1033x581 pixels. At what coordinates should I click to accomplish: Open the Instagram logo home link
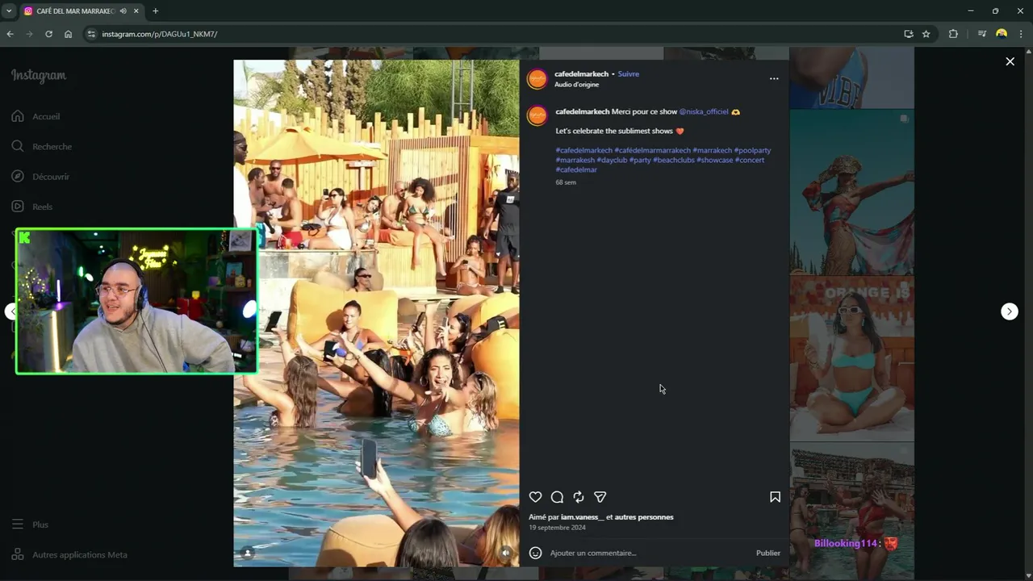(39, 76)
